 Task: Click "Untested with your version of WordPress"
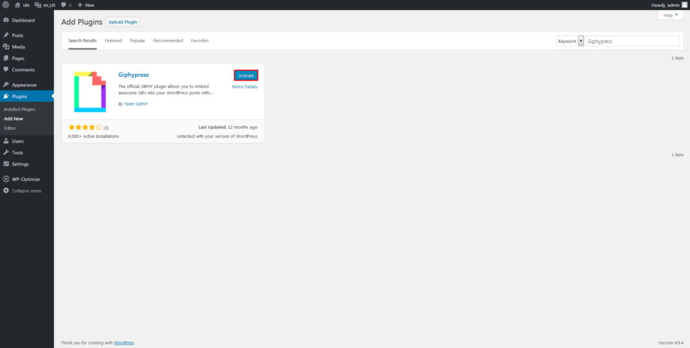218,136
